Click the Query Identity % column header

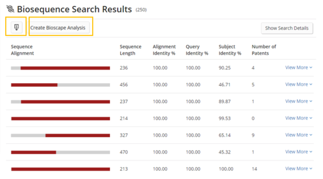[197, 50]
